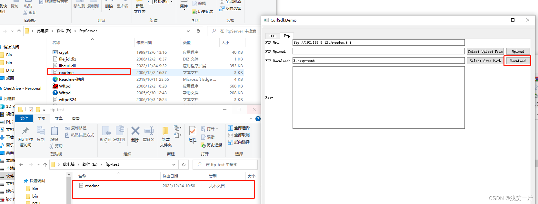Click the FTP Download path field
Screen dimensions: 538x204
(379, 60)
